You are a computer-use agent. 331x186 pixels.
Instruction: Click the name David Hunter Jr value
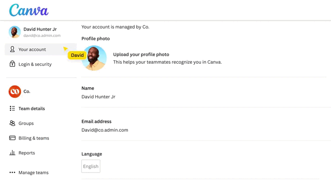98,97
